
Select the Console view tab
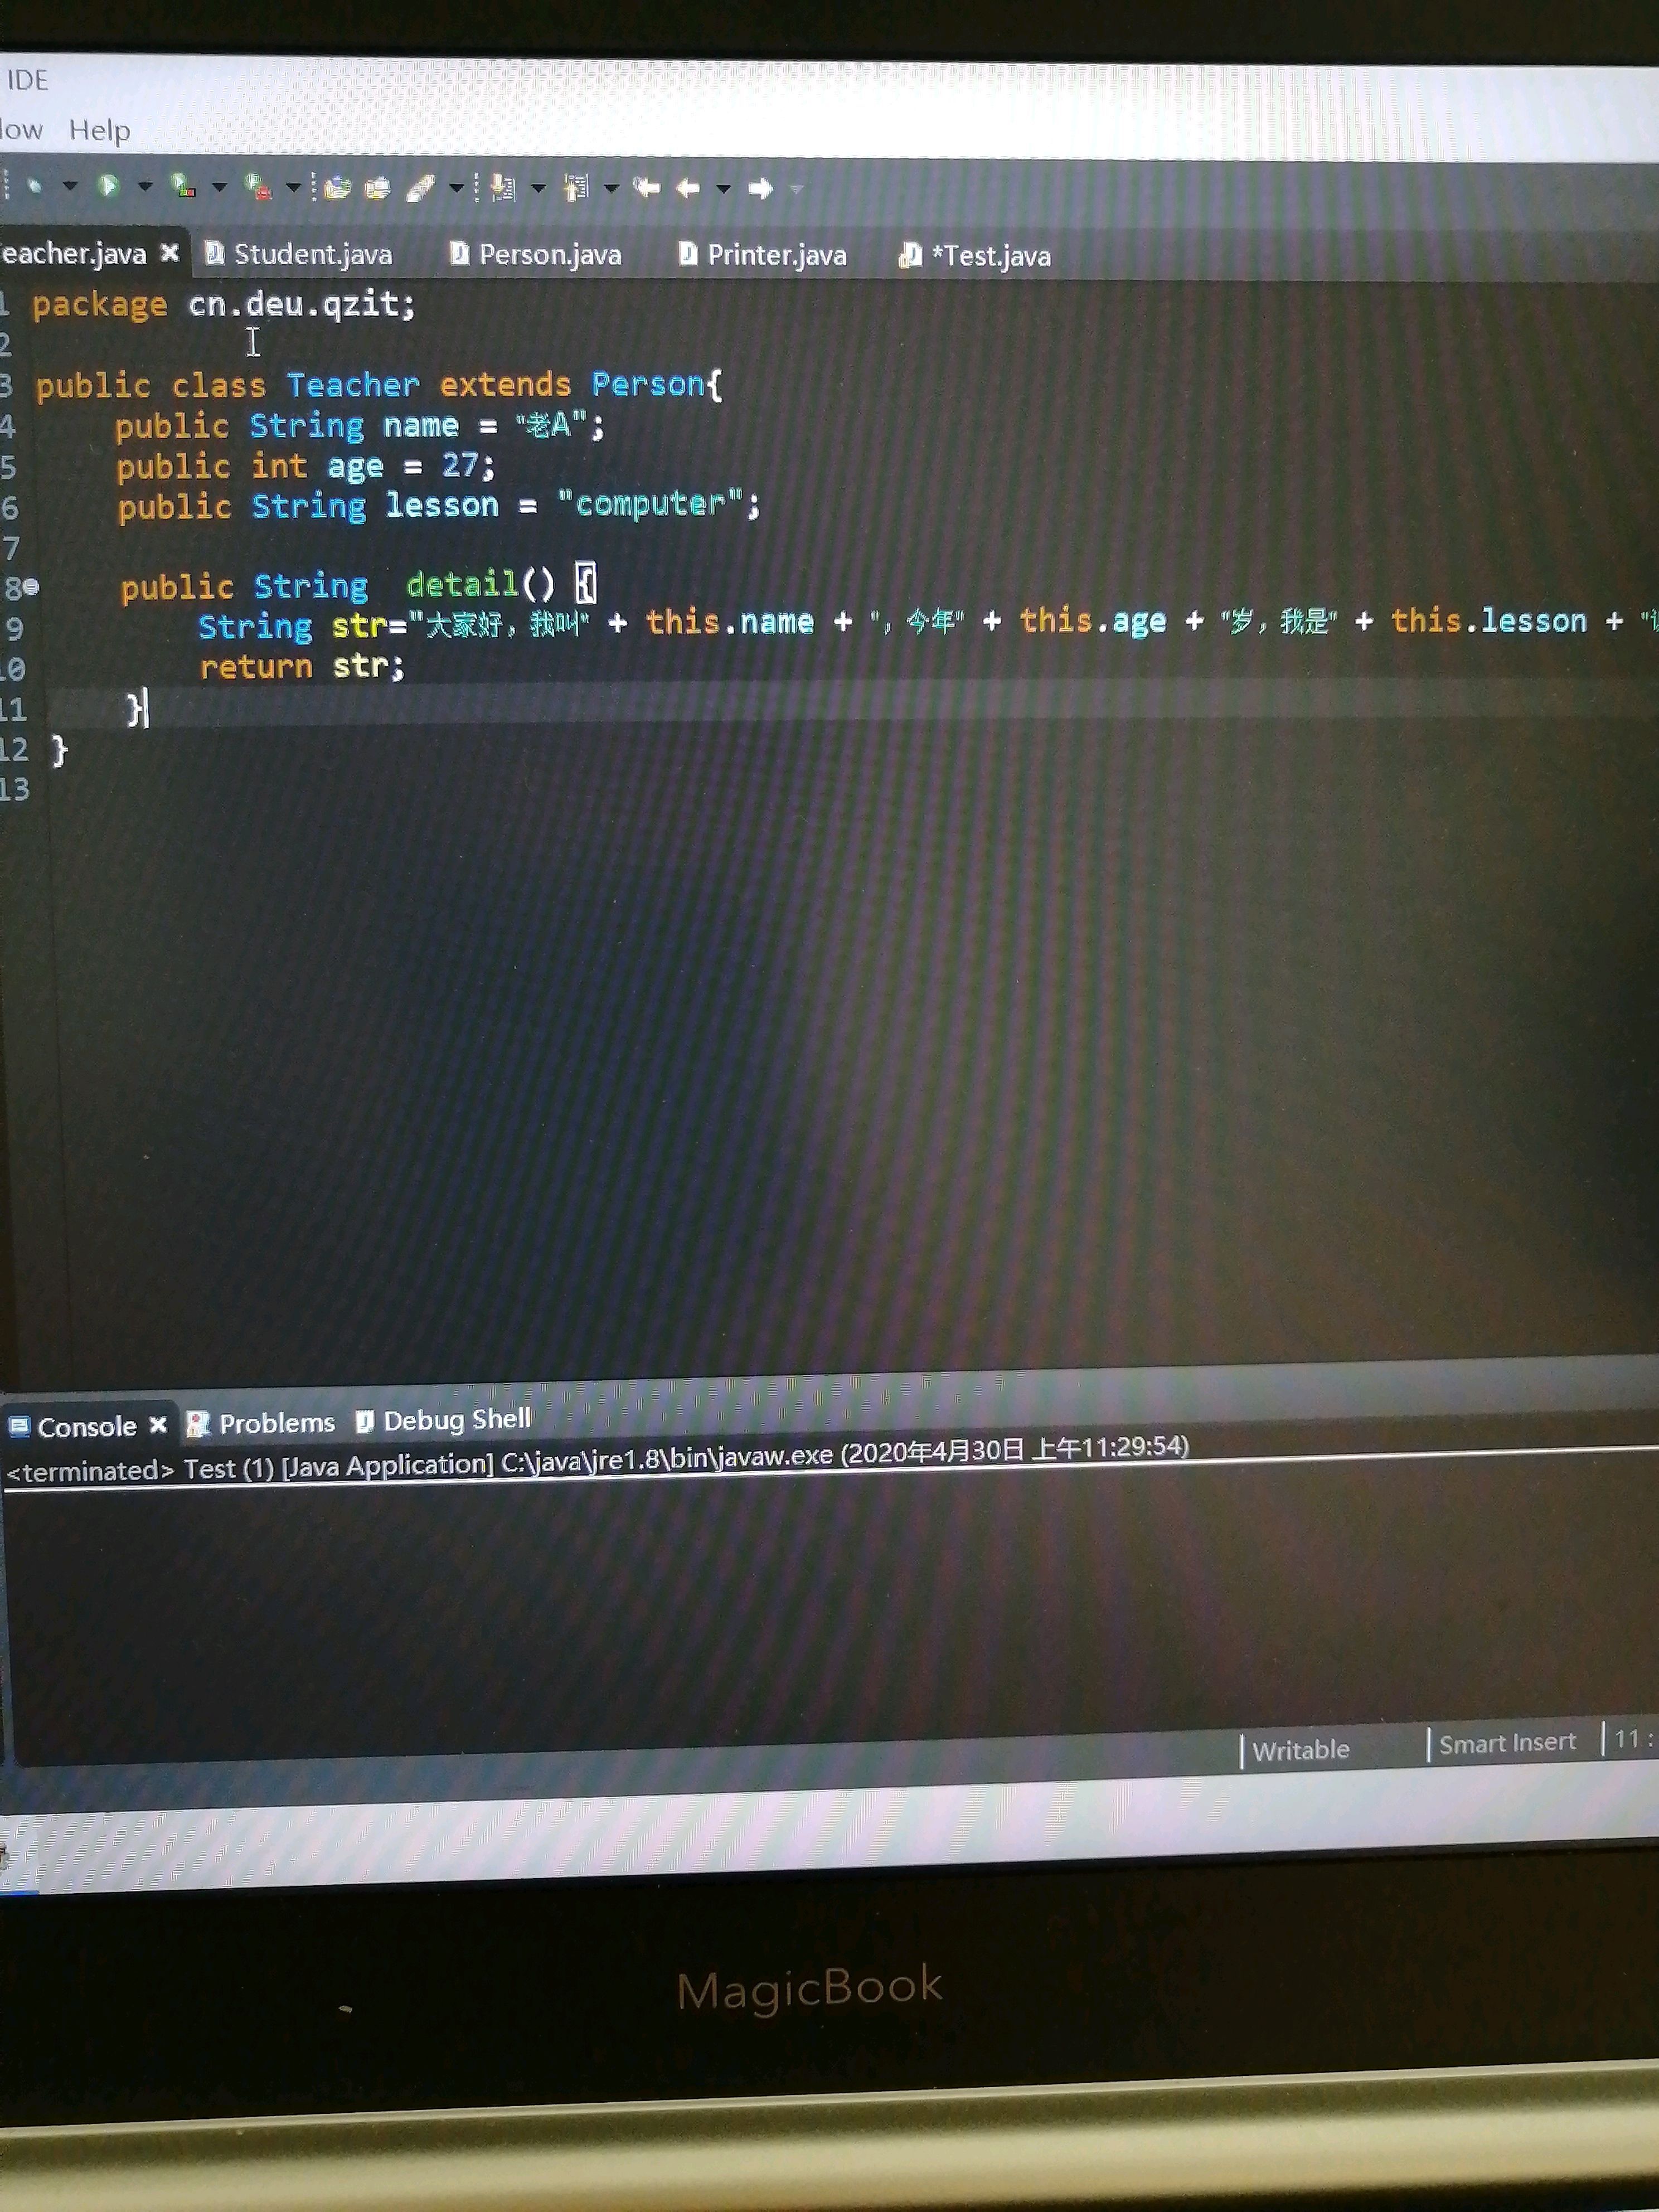click(x=86, y=1426)
